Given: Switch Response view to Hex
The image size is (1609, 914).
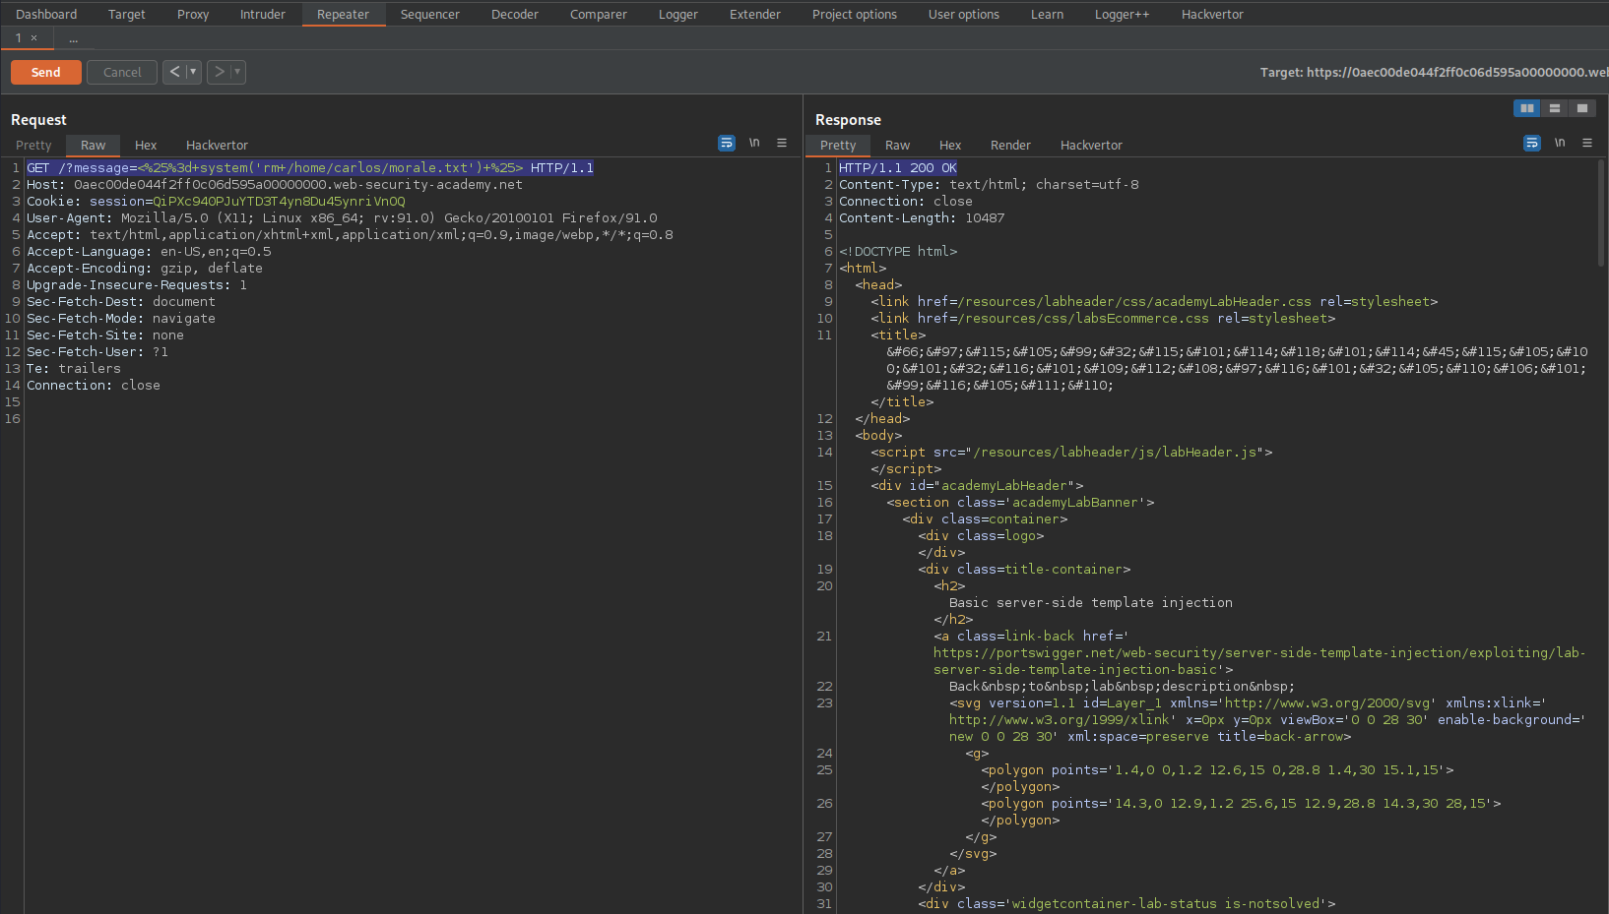Looking at the screenshot, I should [x=950, y=145].
